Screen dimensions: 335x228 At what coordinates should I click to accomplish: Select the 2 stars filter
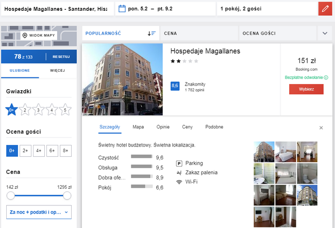point(25,110)
